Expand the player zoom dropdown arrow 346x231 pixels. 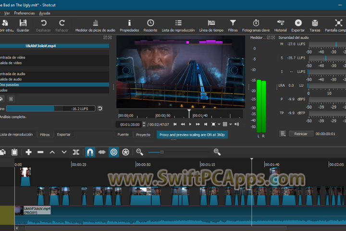[x=219, y=125]
